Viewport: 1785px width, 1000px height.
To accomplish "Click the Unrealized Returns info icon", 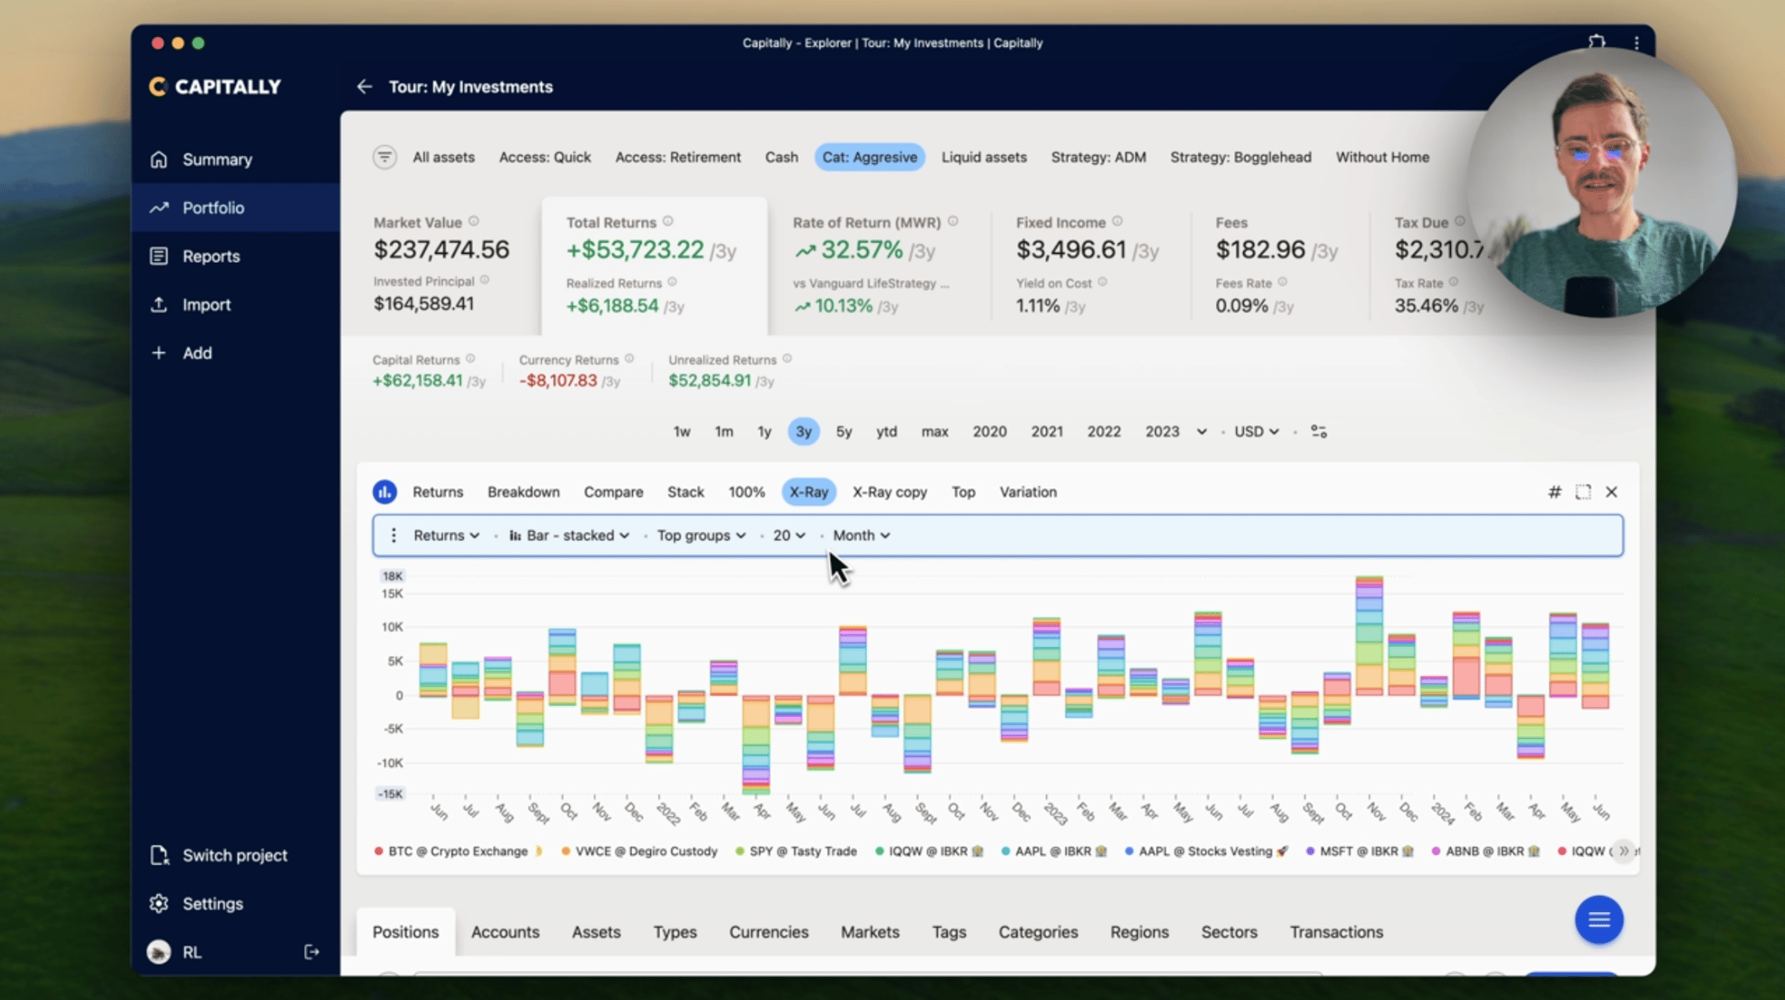I will 787,359.
